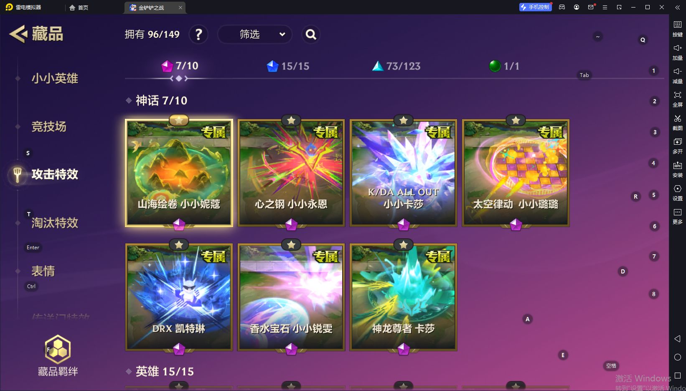The height and width of the screenshot is (391, 686).
Task: Toggle favorite star on DRX 凯特琳 card
Action: pyautogui.click(x=179, y=245)
